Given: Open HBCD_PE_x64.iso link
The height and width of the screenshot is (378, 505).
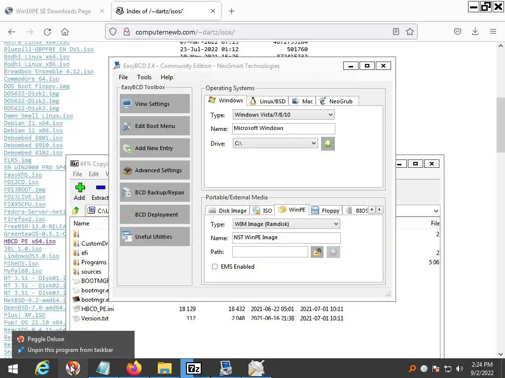Looking at the screenshot, I should click(x=30, y=241).
